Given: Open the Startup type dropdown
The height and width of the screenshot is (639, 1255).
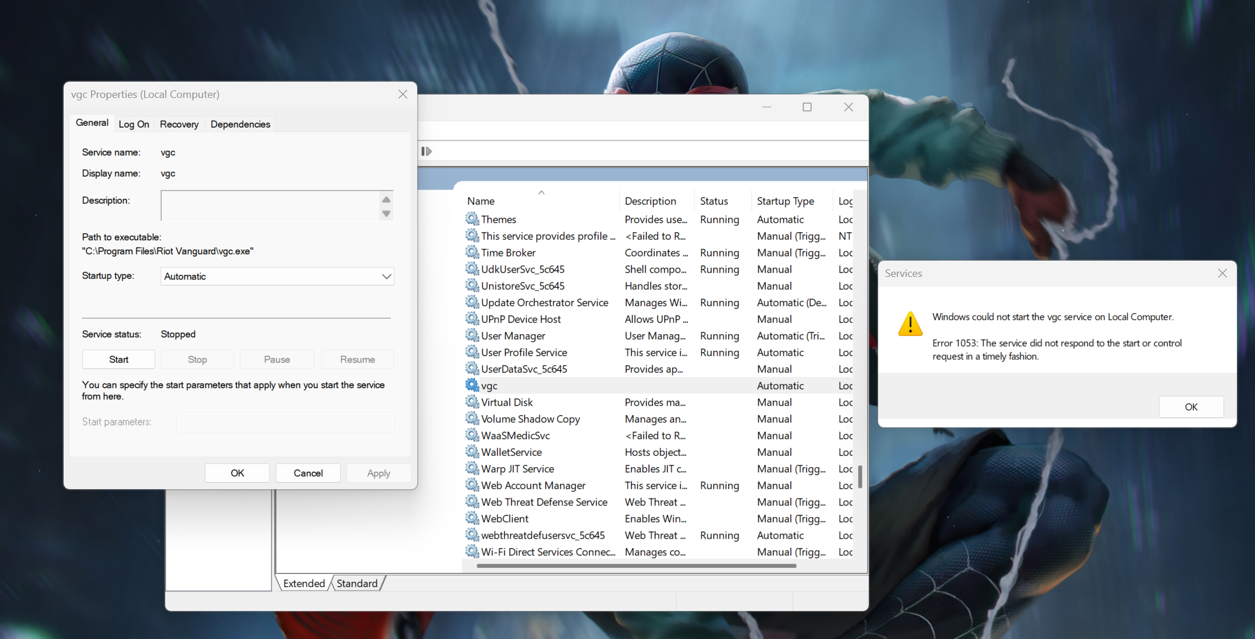Looking at the screenshot, I should point(277,276).
